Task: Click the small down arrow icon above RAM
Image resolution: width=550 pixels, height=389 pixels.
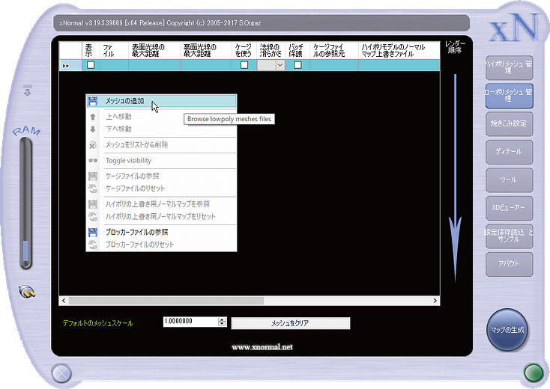Action: (x=28, y=90)
